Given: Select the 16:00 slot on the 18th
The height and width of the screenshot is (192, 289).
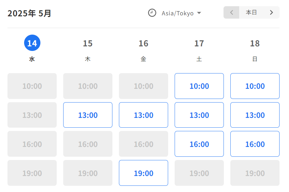Looking at the screenshot, I should pos(255,144).
